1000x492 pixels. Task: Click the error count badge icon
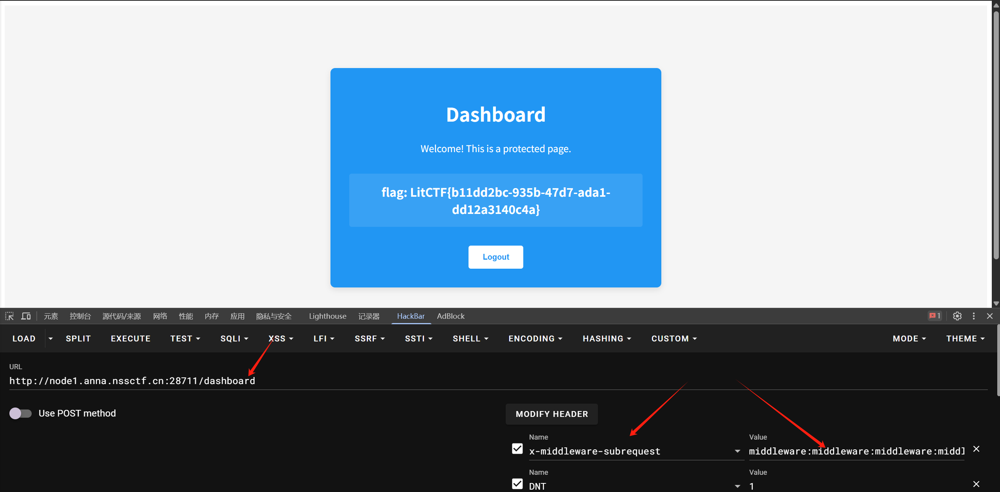pos(935,316)
